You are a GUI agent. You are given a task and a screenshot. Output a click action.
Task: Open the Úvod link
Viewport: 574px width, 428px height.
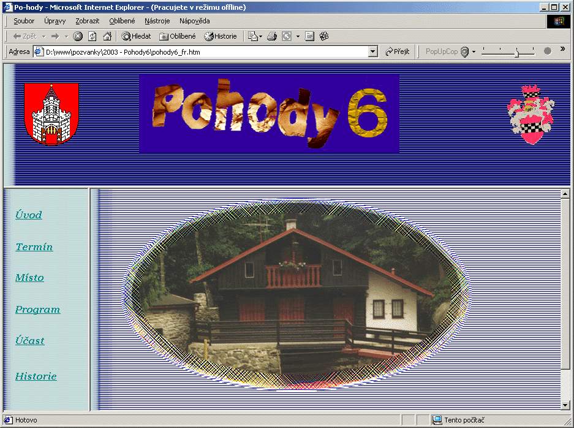point(29,215)
